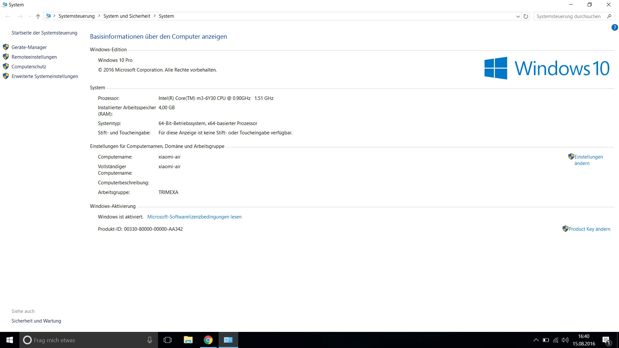Click the forward navigation arrow
This screenshot has height=348, width=619.
click(x=20, y=16)
